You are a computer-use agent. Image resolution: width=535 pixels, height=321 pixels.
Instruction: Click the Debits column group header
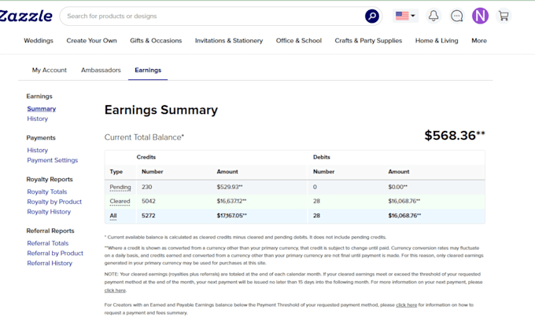point(322,157)
